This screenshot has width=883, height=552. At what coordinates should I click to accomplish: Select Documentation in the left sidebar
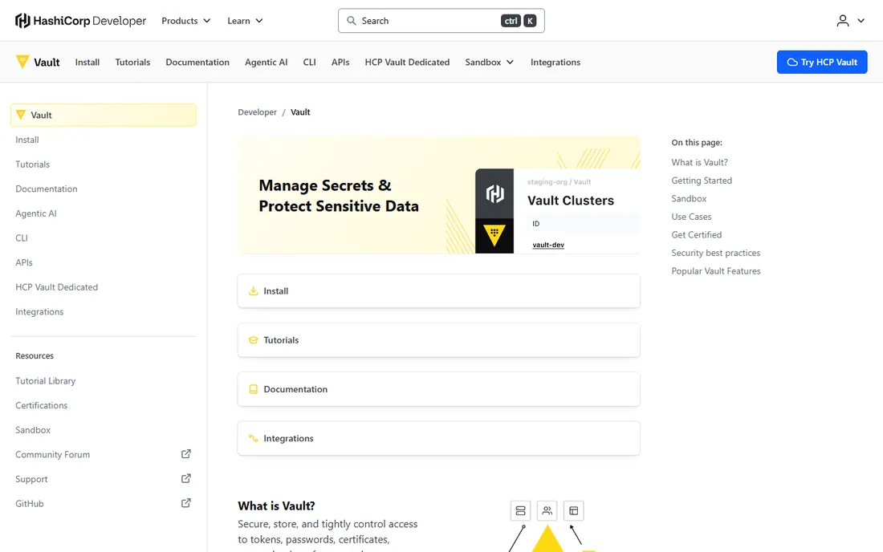[x=47, y=189]
